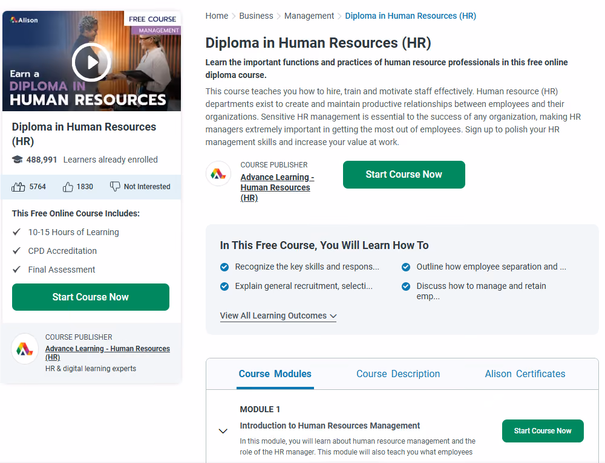Image resolution: width=605 pixels, height=463 pixels.
Task: Click the check icon for Outline how employee separation
Action: 406,267
